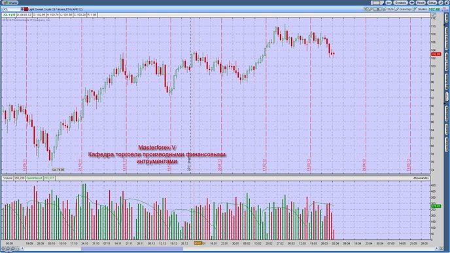Click the Reset button in top bar
The width and height of the screenshot is (450, 253).
421,3
